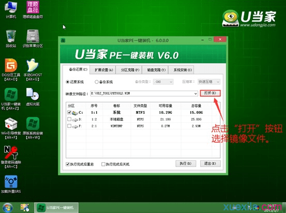Launch Win引导修复 first-aid icon
Viewport: 286px width, 213px height.
(x=11, y=128)
